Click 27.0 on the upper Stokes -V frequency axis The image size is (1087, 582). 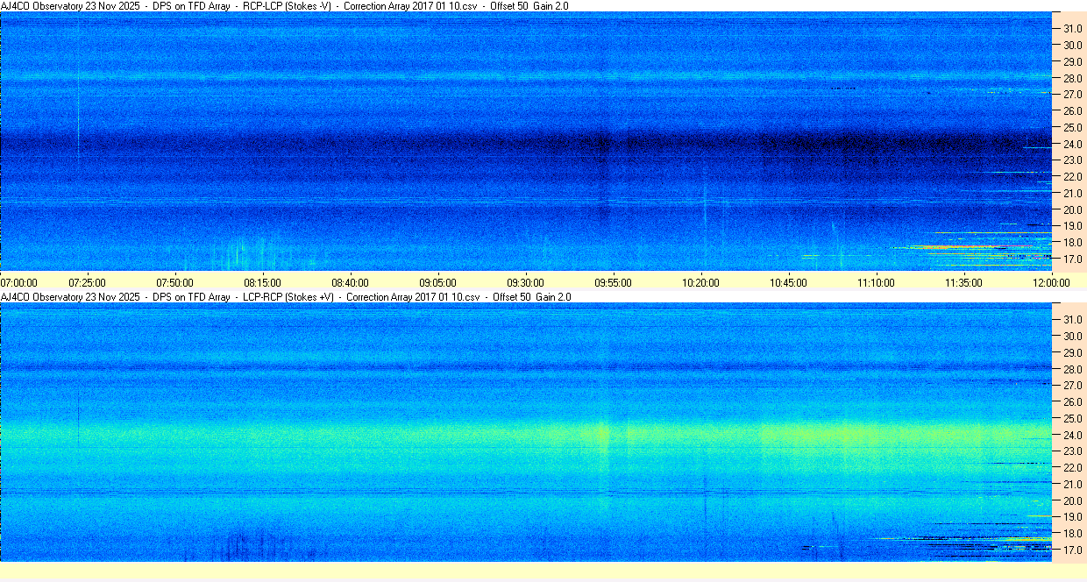pos(1073,94)
